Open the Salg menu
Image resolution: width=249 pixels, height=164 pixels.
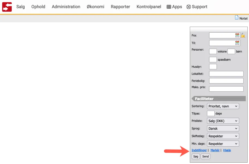tap(20, 7)
